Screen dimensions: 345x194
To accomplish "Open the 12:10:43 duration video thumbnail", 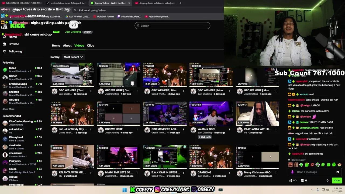I will point(165,113).
